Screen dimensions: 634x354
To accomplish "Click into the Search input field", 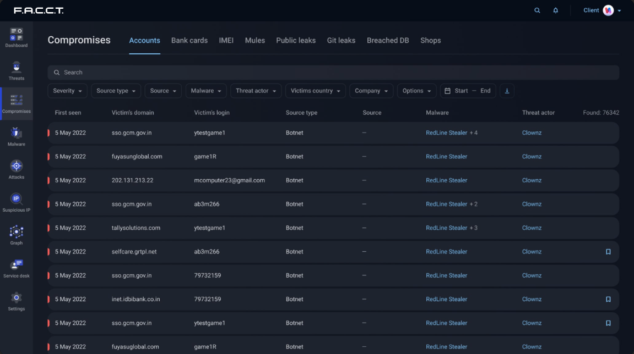I will 330,73.
